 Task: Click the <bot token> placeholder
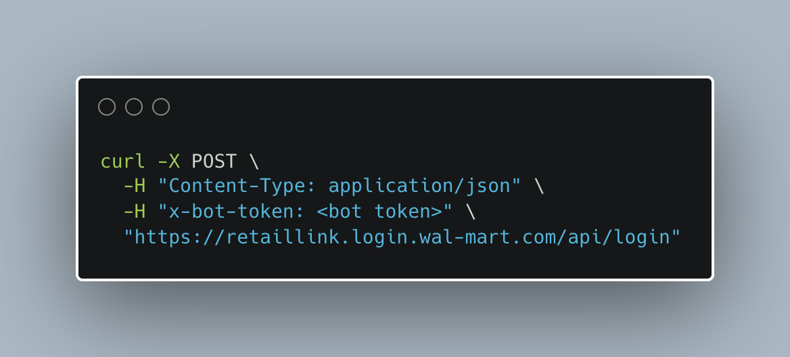(379, 212)
